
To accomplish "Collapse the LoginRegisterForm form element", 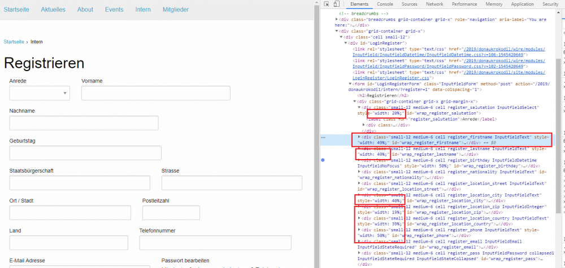I will (x=350, y=84).
